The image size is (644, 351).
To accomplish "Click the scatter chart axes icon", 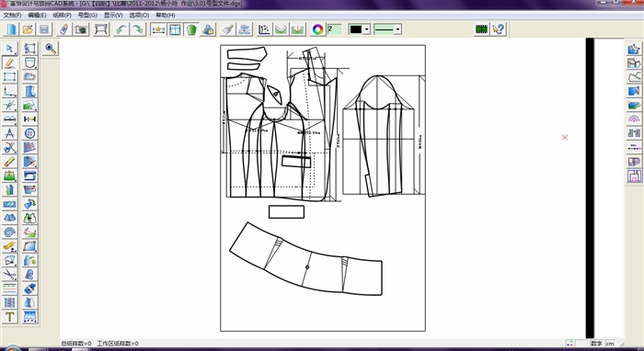I will (265, 29).
